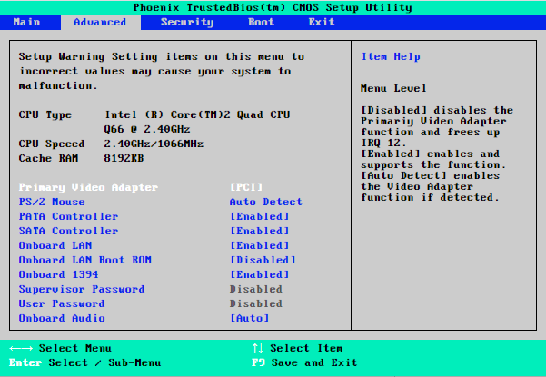Select the PS/2 Mouse option
Viewport: 546px width, 377px height.
pos(52,202)
